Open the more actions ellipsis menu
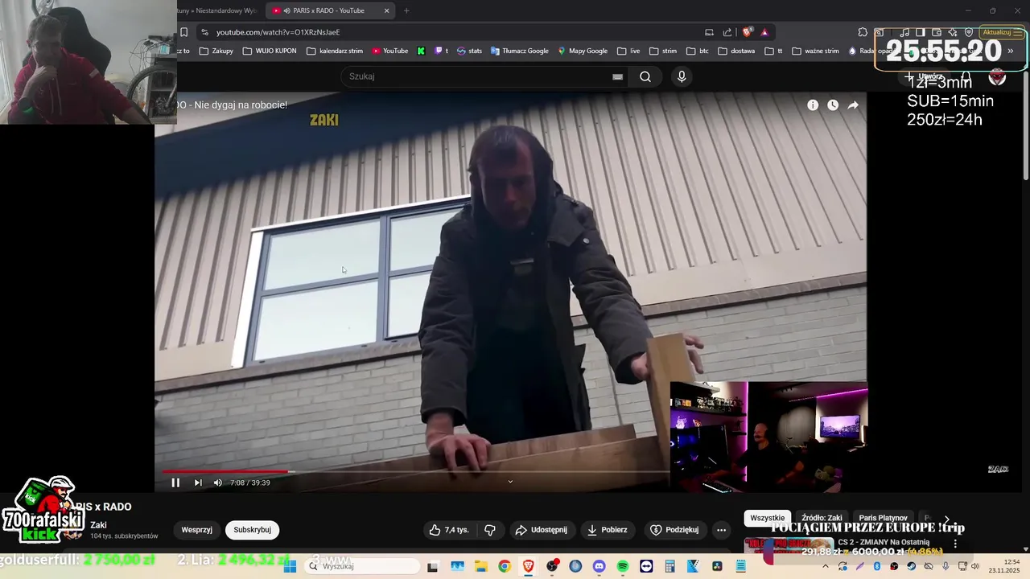Image resolution: width=1030 pixels, height=579 pixels. pos(721,530)
